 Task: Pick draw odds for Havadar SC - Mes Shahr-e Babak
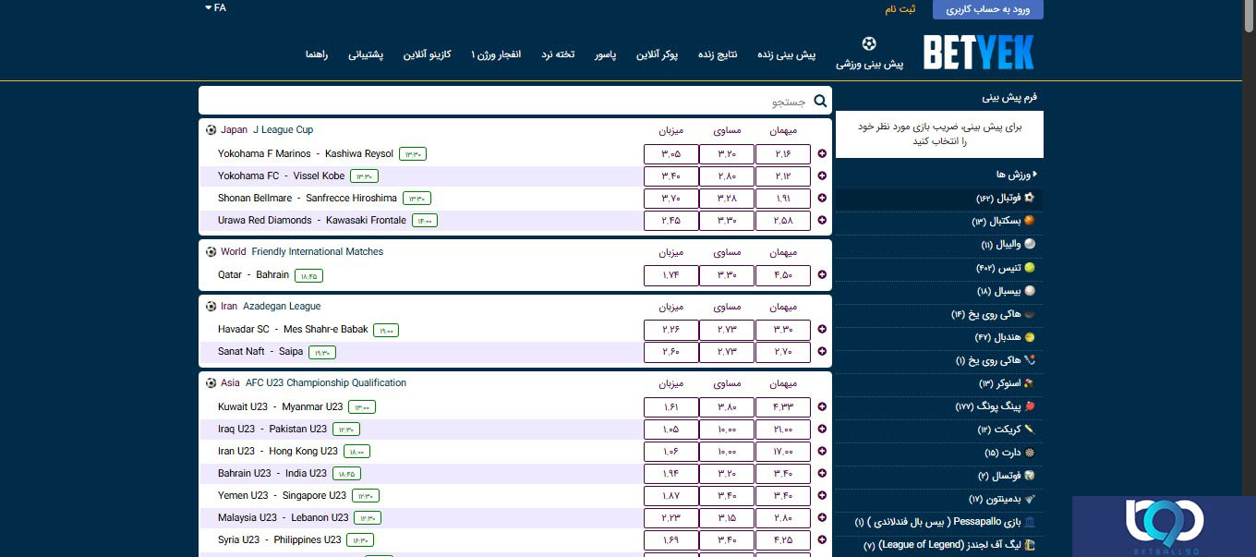[727, 330]
